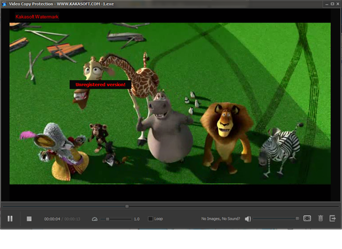The width and height of the screenshot is (342, 249).
Task: Click the playback speed gauge icon
Action: tap(95, 219)
